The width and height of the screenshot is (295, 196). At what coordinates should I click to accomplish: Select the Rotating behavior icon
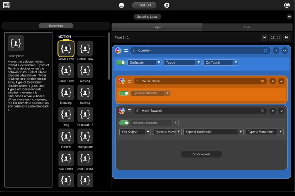point(66,92)
